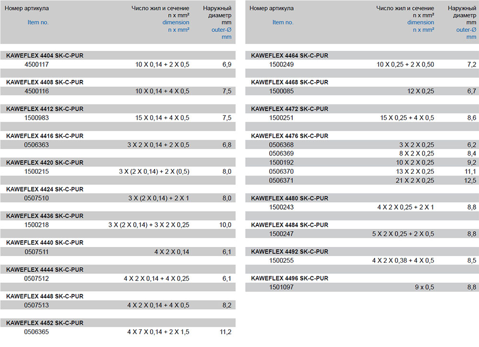Select item number 1500215

[36, 171]
